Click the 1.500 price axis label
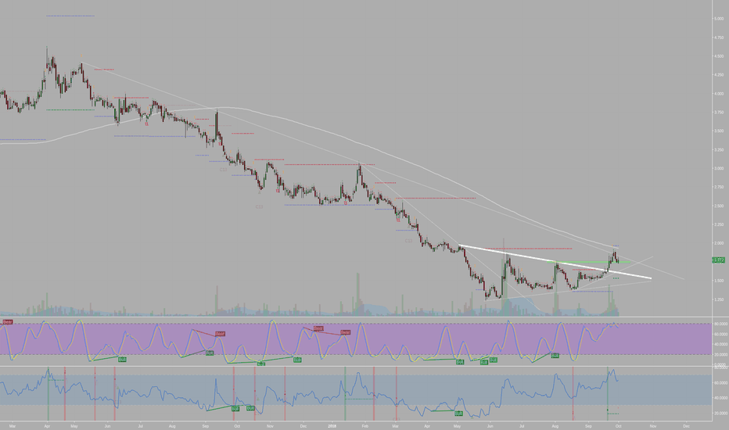729x430 pixels. pyautogui.click(x=720, y=281)
